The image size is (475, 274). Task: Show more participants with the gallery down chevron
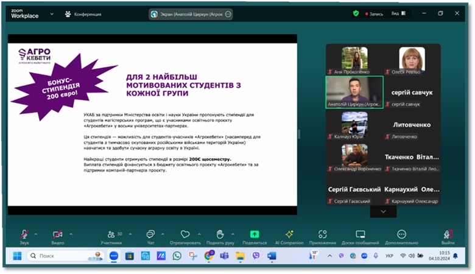point(383,212)
